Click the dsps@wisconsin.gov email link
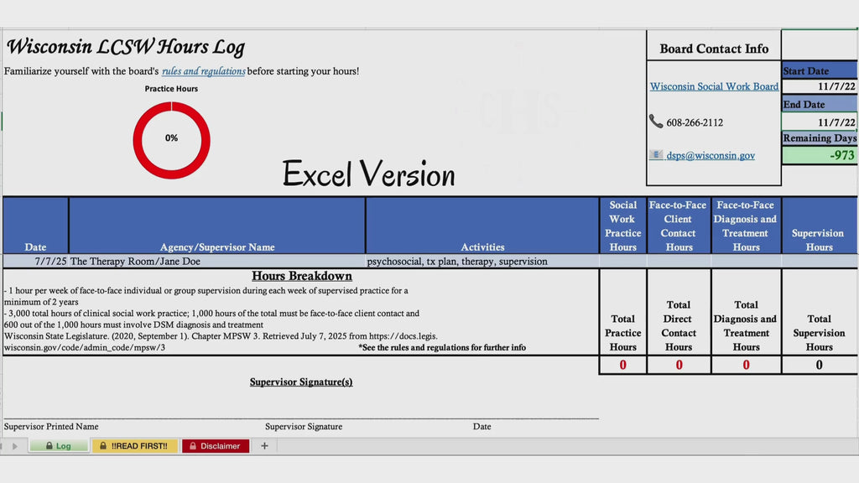The height and width of the screenshot is (483, 859). pos(711,155)
